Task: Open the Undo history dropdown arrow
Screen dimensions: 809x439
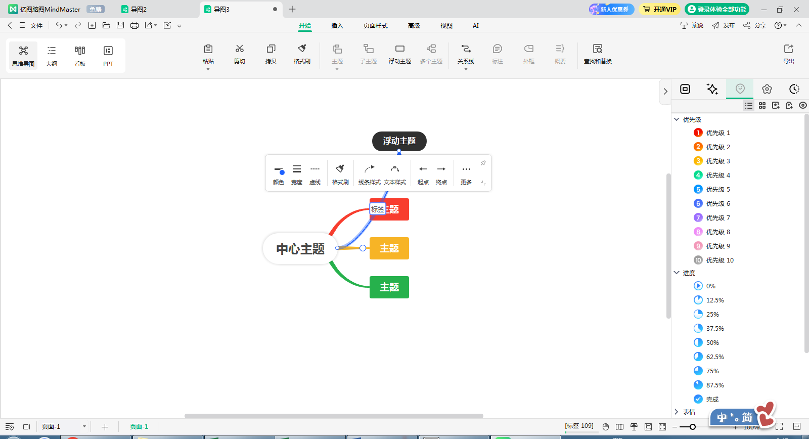Action: click(x=66, y=25)
